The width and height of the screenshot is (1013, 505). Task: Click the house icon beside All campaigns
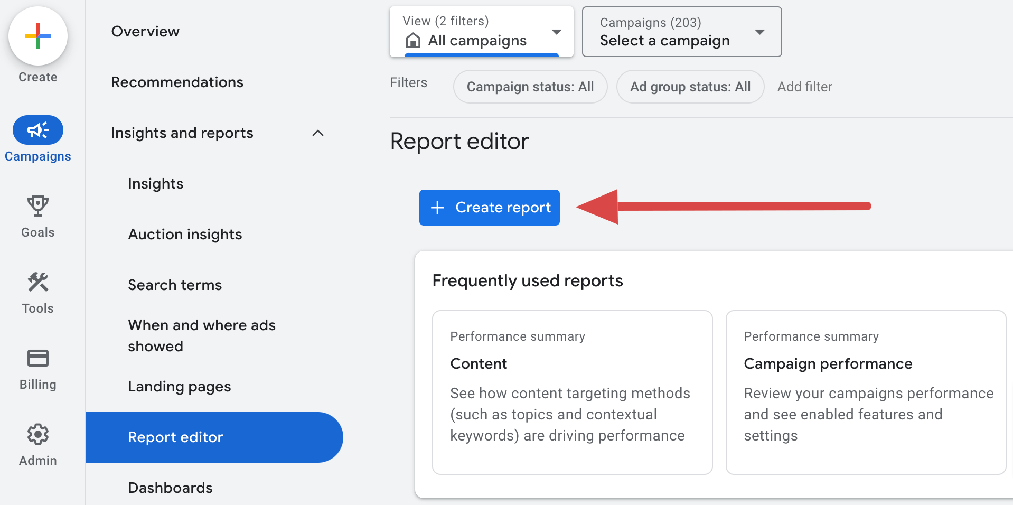413,40
